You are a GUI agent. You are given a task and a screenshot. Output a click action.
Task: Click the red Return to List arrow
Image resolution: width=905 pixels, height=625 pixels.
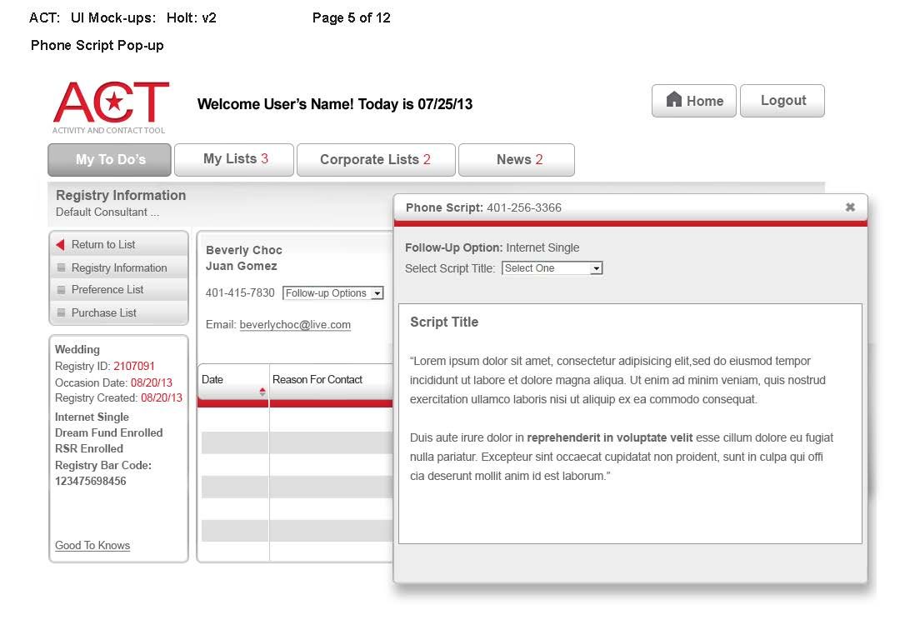coord(60,245)
